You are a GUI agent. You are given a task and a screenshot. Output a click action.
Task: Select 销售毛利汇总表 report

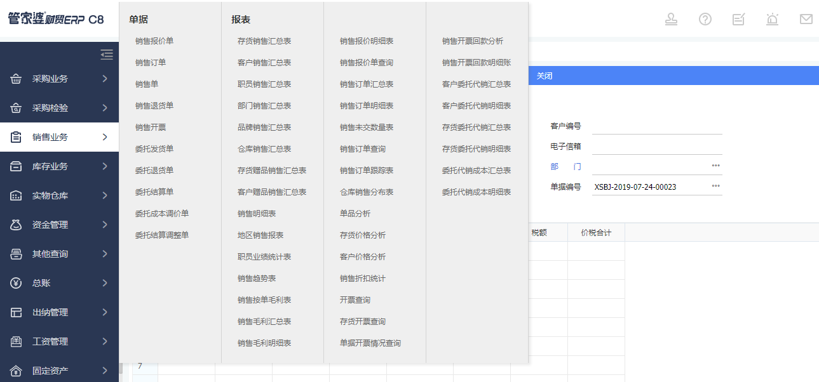pos(264,322)
